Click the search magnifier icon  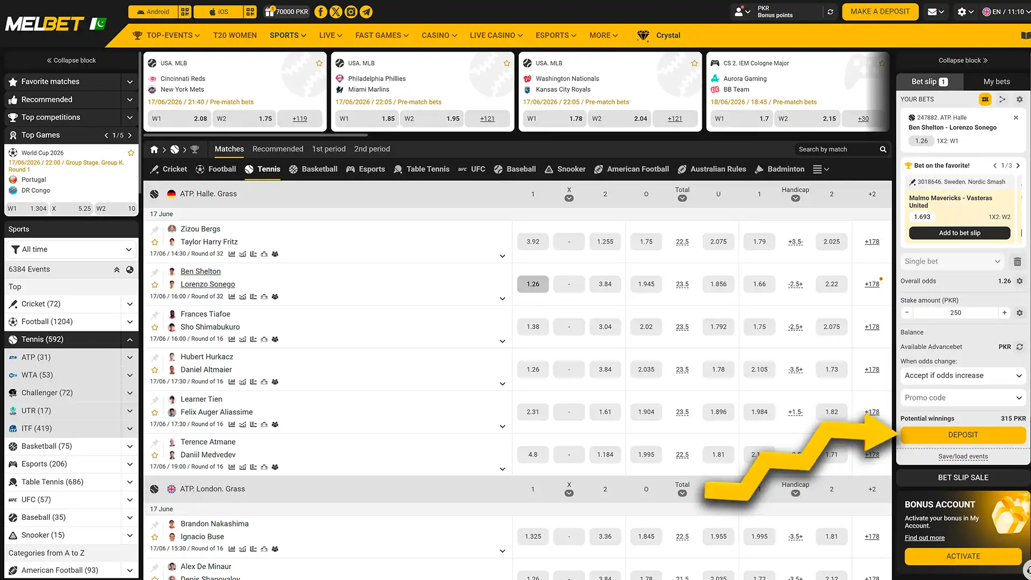(x=883, y=149)
